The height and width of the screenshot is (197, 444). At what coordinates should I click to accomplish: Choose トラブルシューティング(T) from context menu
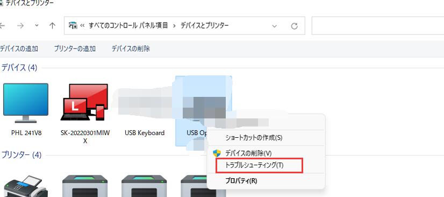(266, 165)
